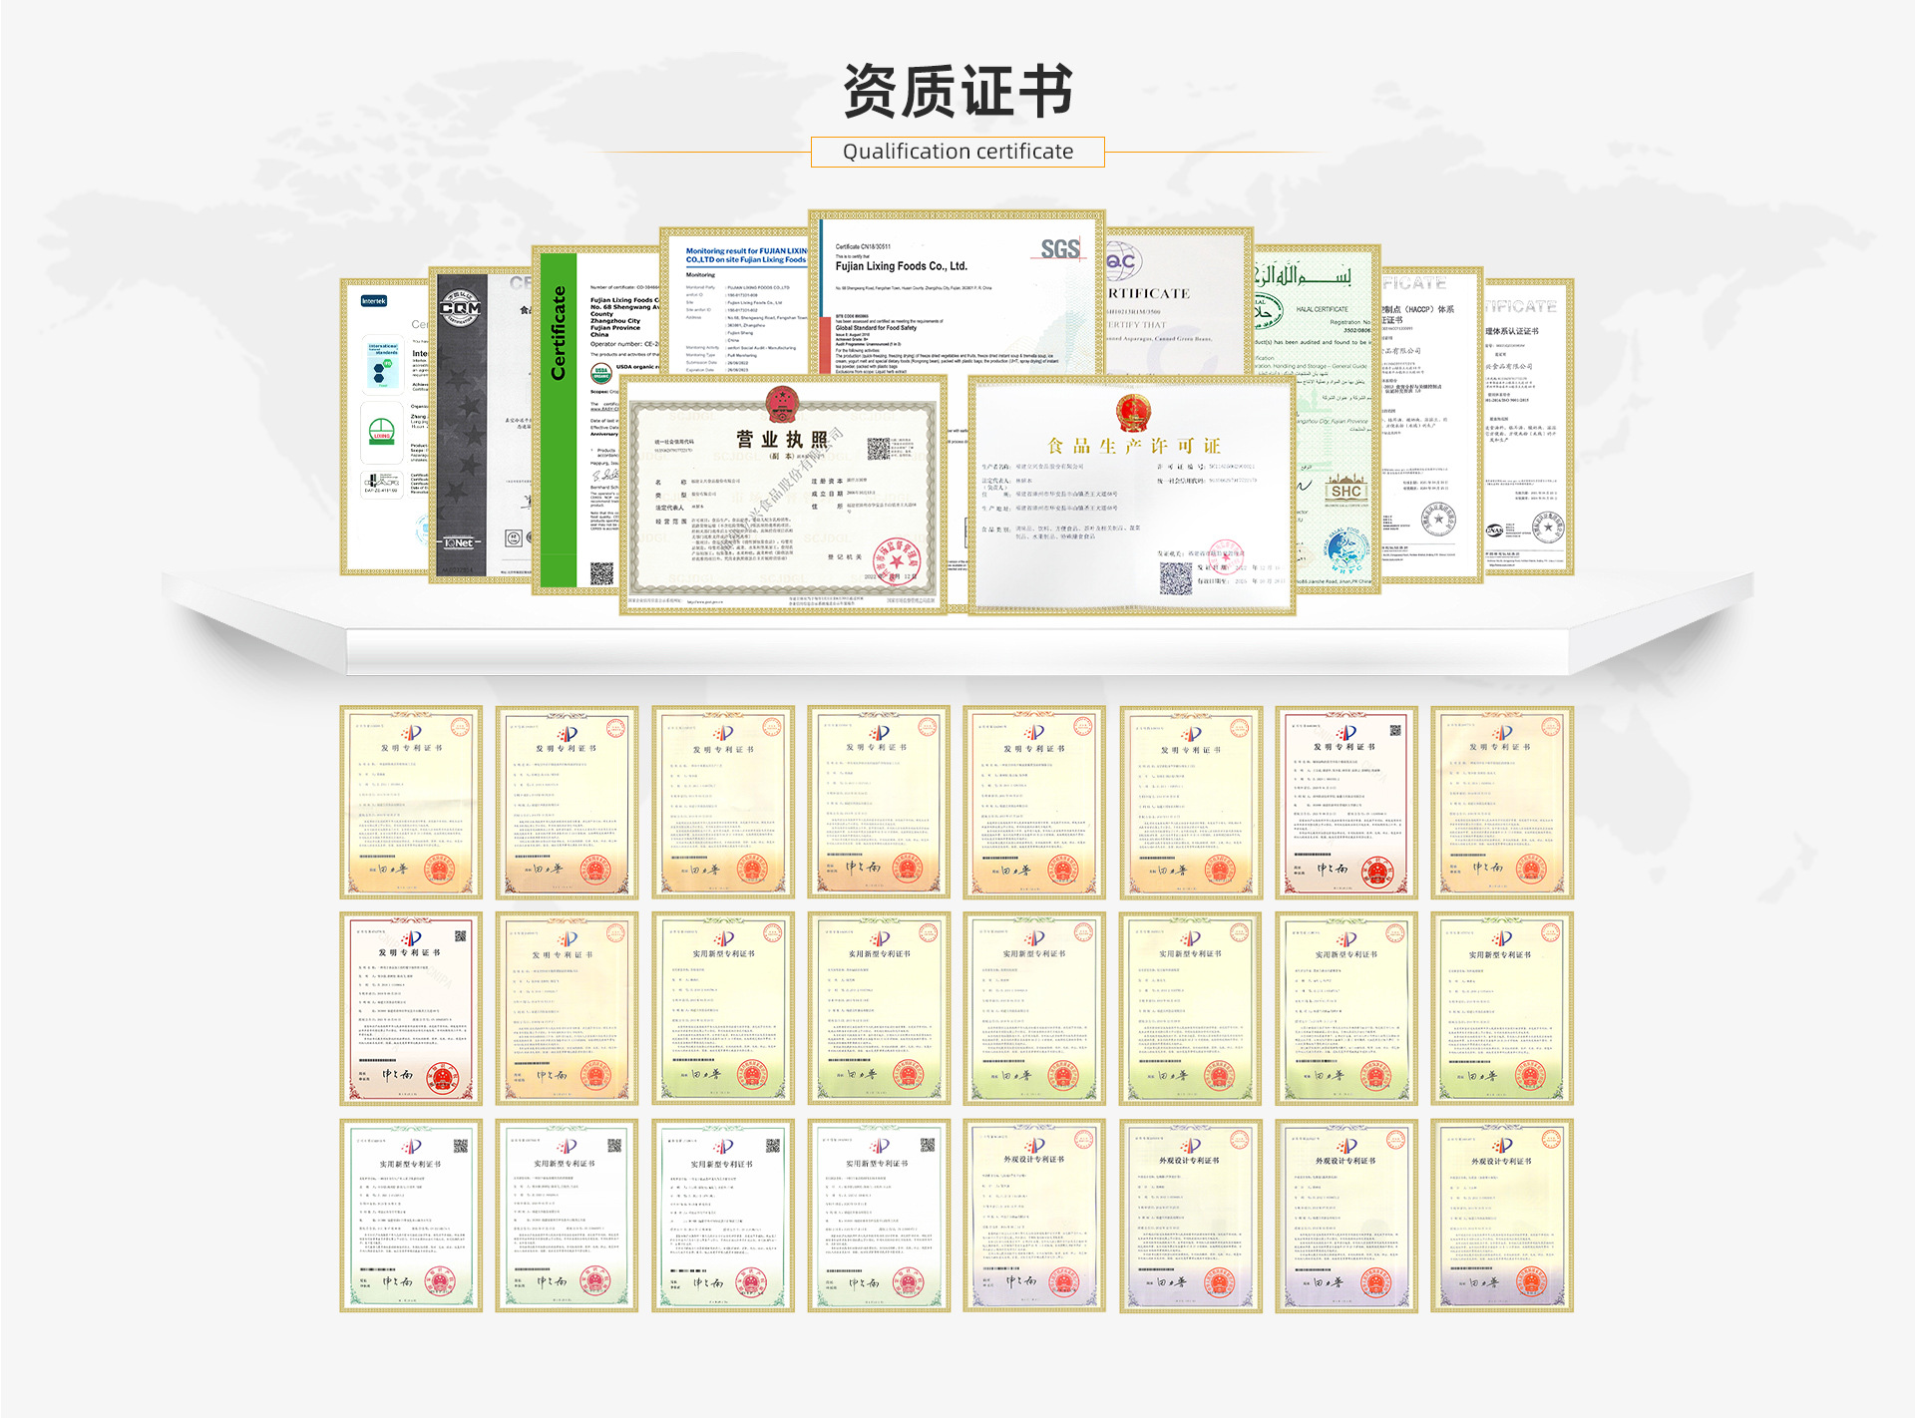Open the fifth 发明专利证书 in the top row

tap(1034, 803)
